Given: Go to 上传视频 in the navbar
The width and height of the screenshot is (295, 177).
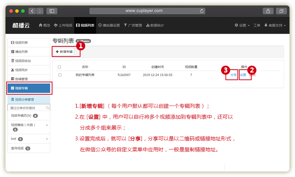Looking at the screenshot, I should (x=63, y=25).
